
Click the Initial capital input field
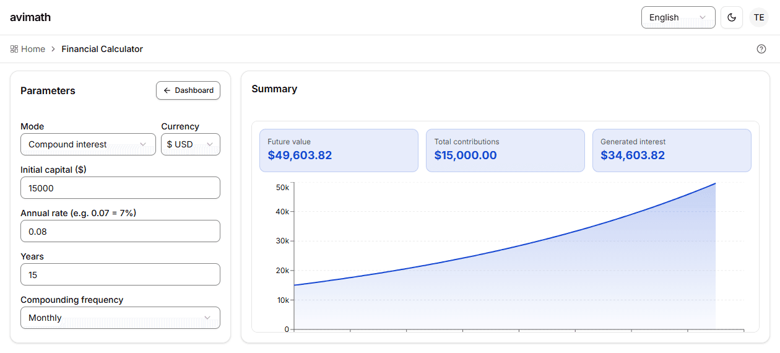coord(120,188)
